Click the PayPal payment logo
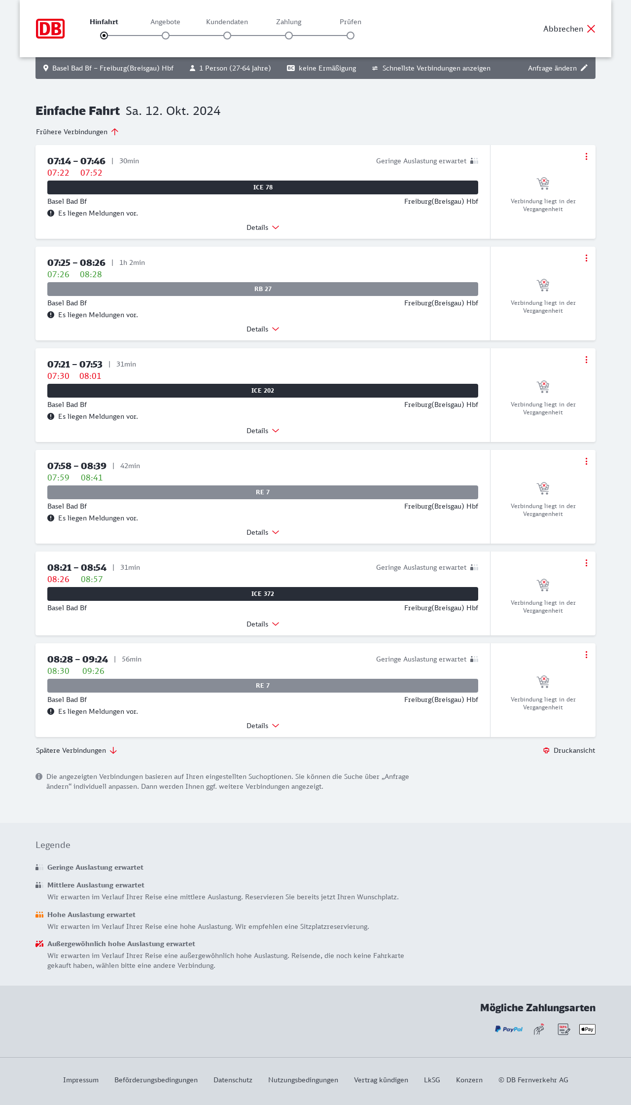631x1105 pixels. point(509,1029)
